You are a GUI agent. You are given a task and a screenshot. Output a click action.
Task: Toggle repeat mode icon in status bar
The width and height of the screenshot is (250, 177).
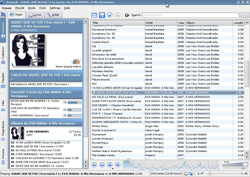pos(186,174)
